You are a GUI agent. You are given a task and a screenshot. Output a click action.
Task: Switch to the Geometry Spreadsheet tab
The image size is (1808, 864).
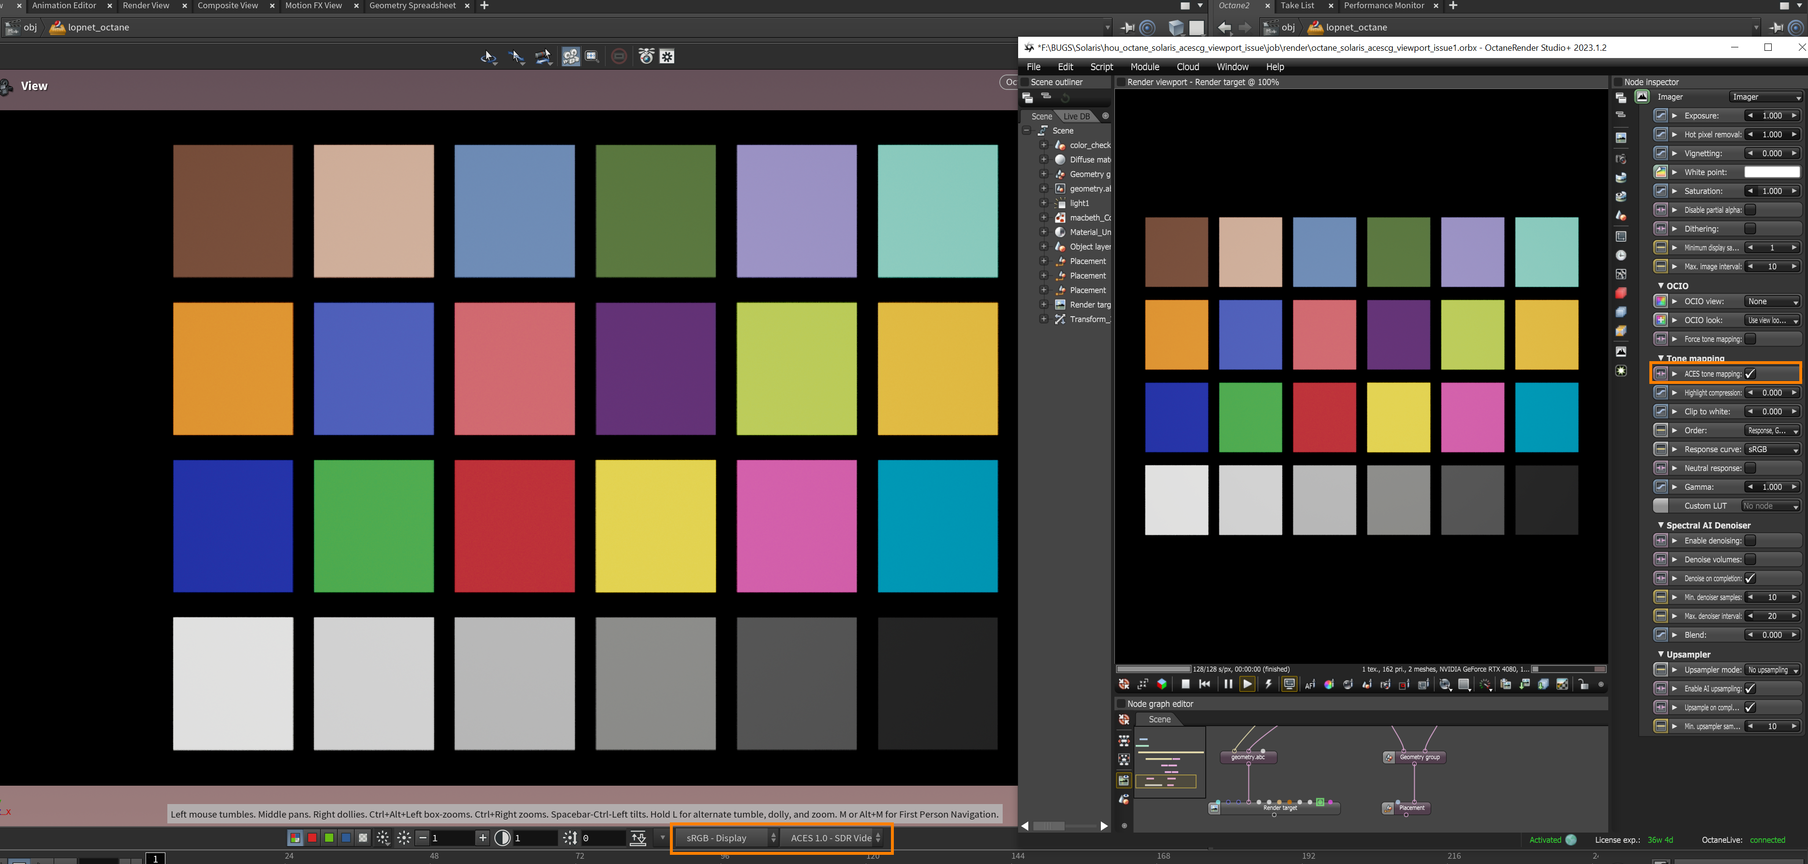[413, 6]
